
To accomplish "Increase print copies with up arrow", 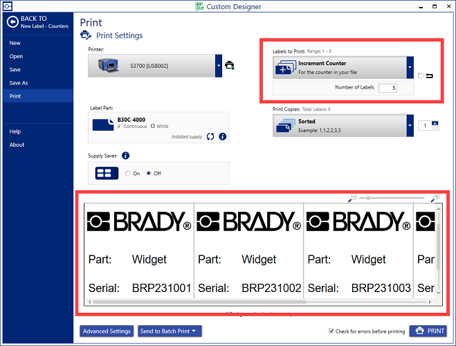I will (x=435, y=123).
